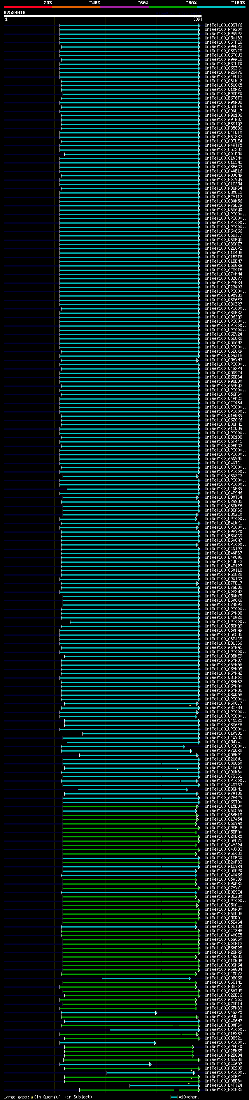This screenshot has width=249, height=1100.
Task: Select the UniRef100_Q6QAQ0 label
Action: 223,210
